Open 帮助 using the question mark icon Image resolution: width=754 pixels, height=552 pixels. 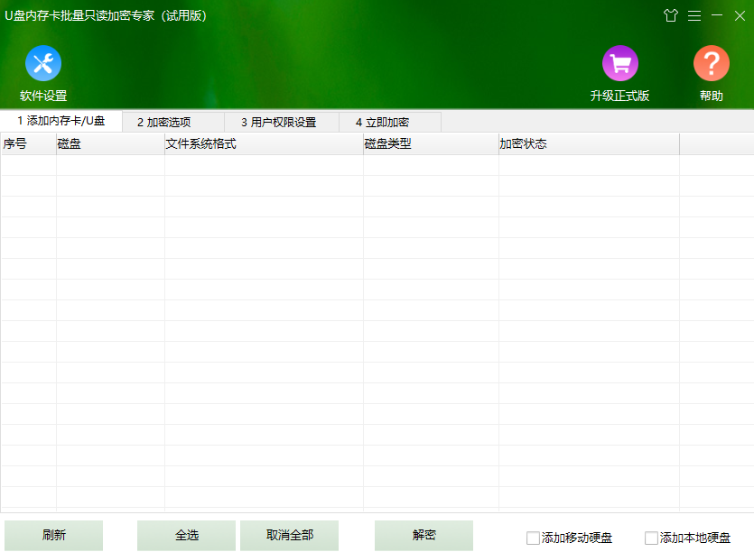point(711,65)
